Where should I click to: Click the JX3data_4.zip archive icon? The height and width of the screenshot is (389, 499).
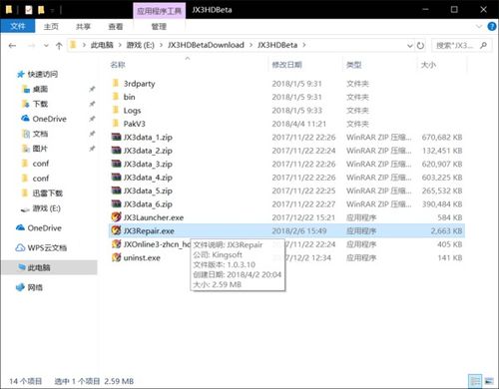(x=116, y=177)
